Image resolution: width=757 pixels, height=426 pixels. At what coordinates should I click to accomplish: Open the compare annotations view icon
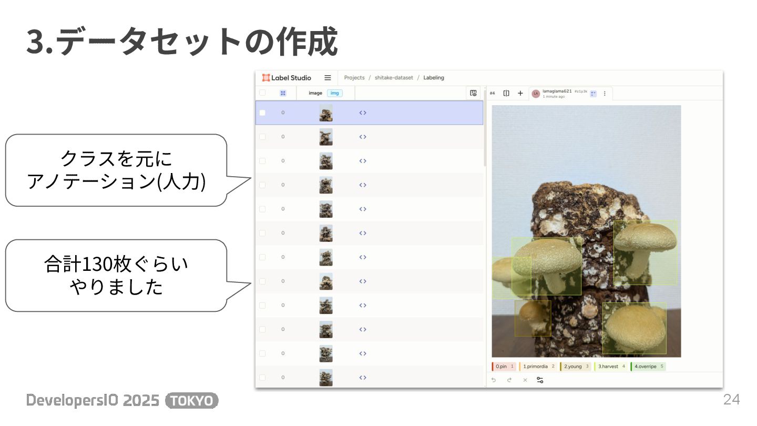tap(506, 93)
